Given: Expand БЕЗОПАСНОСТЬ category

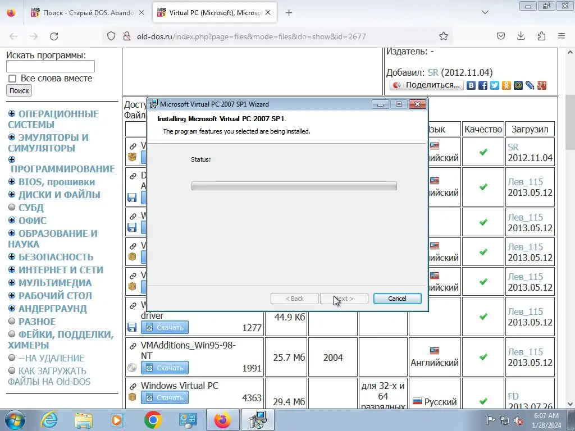Looking at the screenshot, I should click(12, 256).
